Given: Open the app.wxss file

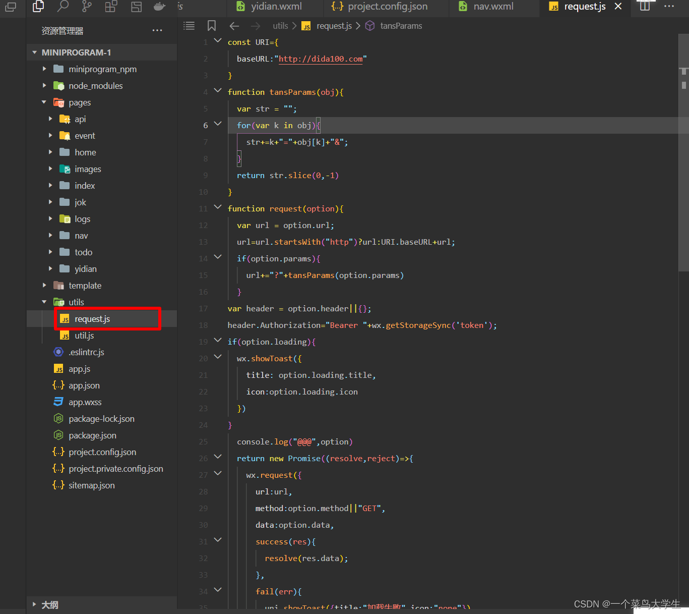Looking at the screenshot, I should click(x=102, y=402).
